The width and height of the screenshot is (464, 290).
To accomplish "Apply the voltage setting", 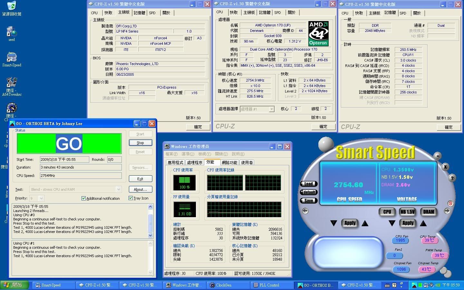I will [408, 223].
